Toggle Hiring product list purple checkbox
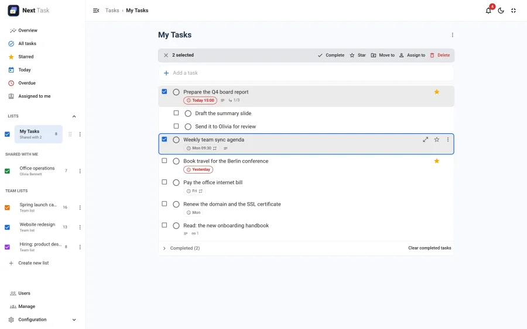The height and width of the screenshot is (329, 527). click(x=7, y=247)
